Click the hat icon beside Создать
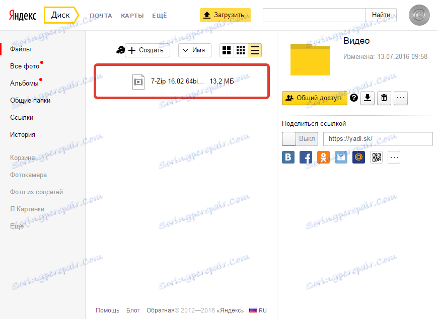Image resolution: width=438 pixels, height=319 pixels. (120, 50)
